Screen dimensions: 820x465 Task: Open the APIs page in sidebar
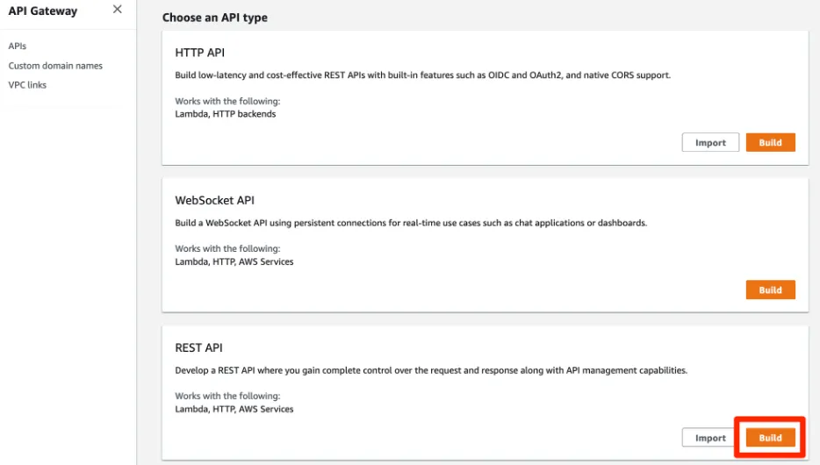tap(18, 46)
